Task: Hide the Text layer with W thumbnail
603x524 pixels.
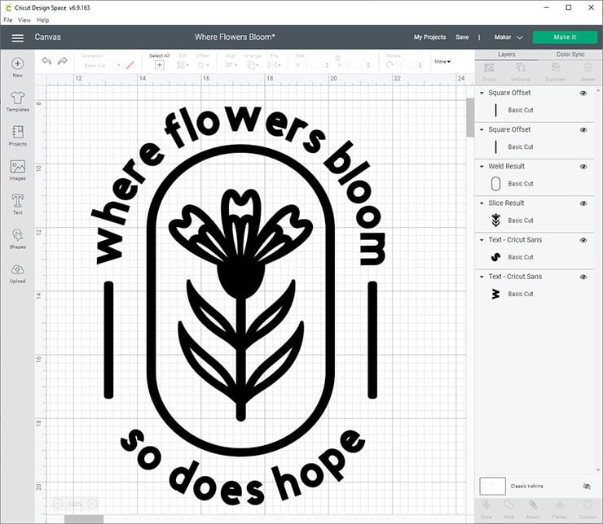Action: pos(583,277)
